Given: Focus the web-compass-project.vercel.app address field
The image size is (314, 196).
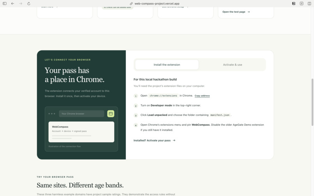Looking at the screenshot, I should pyautogui.click(x=157, y=3).
